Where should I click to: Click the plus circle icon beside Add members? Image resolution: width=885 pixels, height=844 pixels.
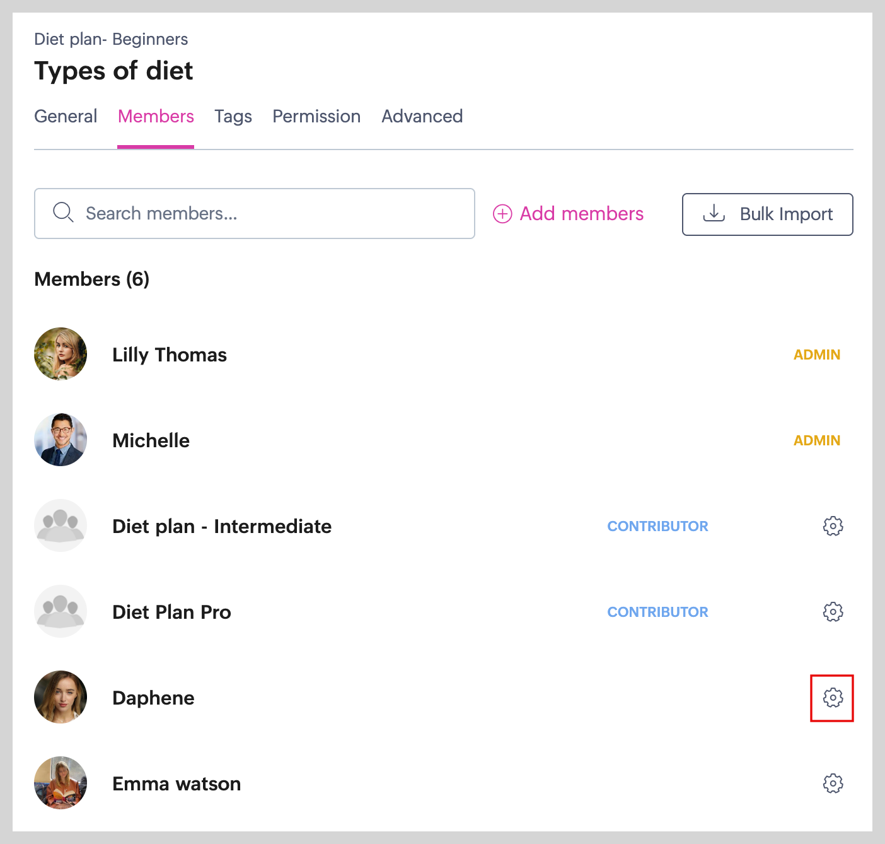(502, 214)
